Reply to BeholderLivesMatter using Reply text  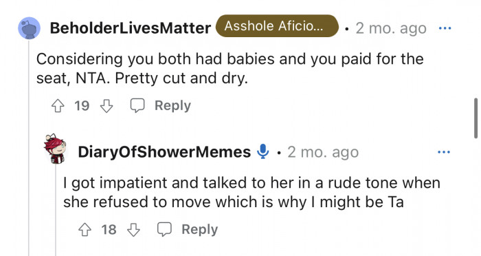172,106
